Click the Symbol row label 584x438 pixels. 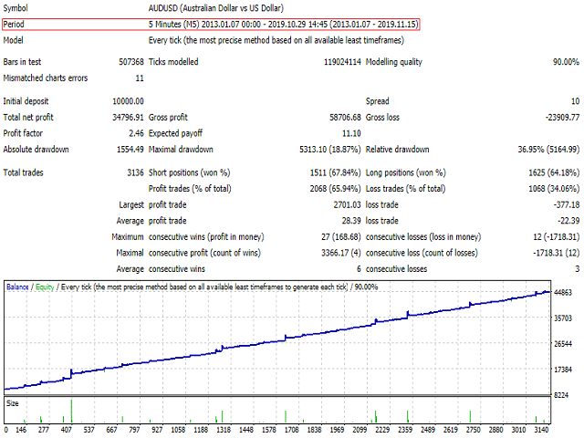coord(16,8)
